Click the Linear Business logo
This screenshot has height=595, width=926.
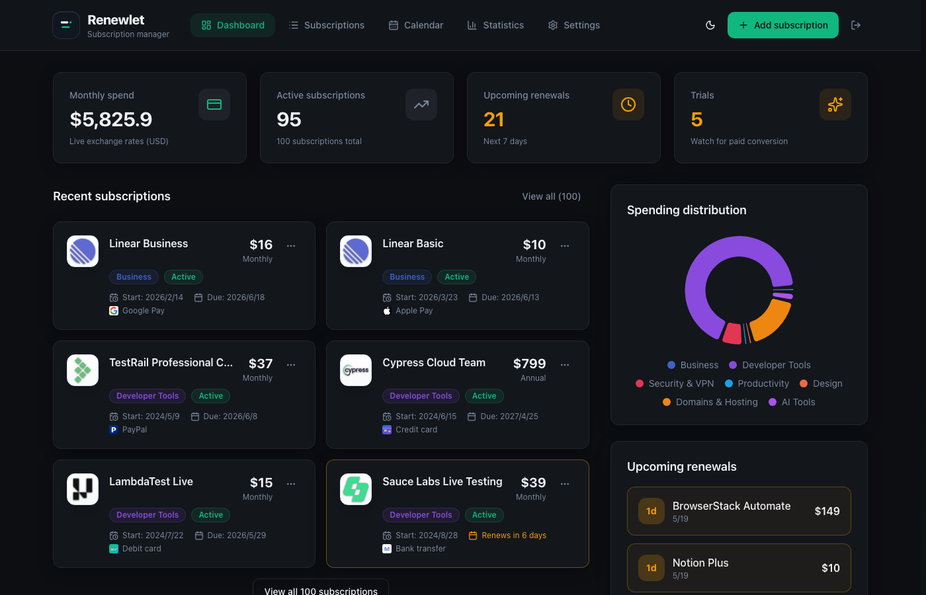coord(83,251)
